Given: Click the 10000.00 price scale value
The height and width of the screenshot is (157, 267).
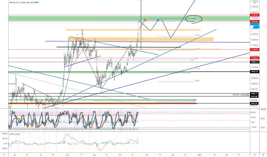Looking at the screenshot, I should tap(255, 84).
